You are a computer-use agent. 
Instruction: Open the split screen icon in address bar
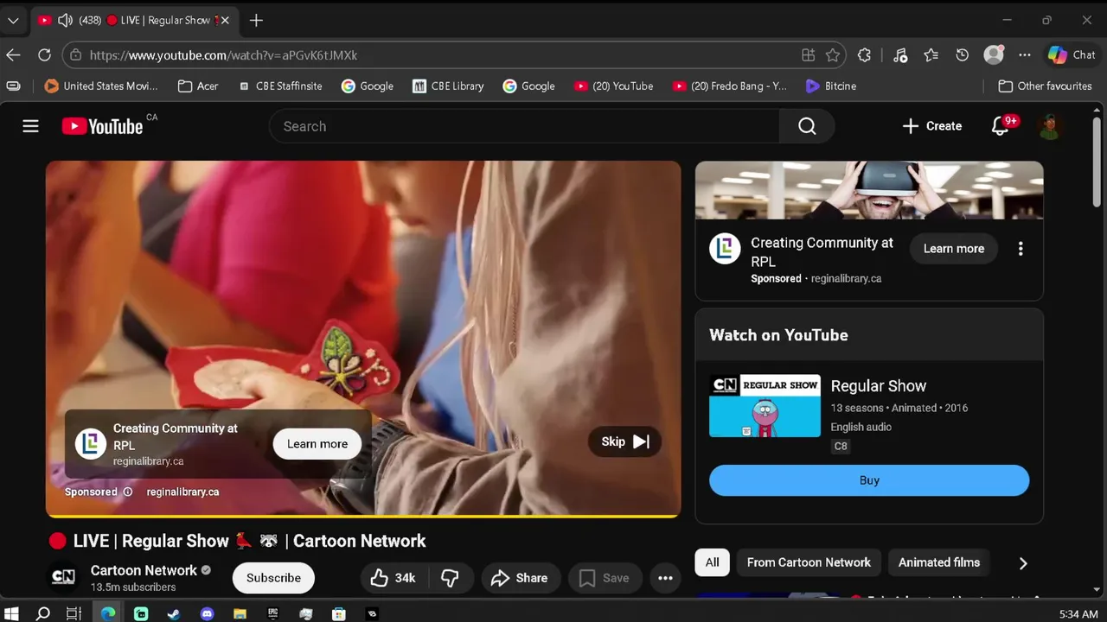click(x=808, y=54)
